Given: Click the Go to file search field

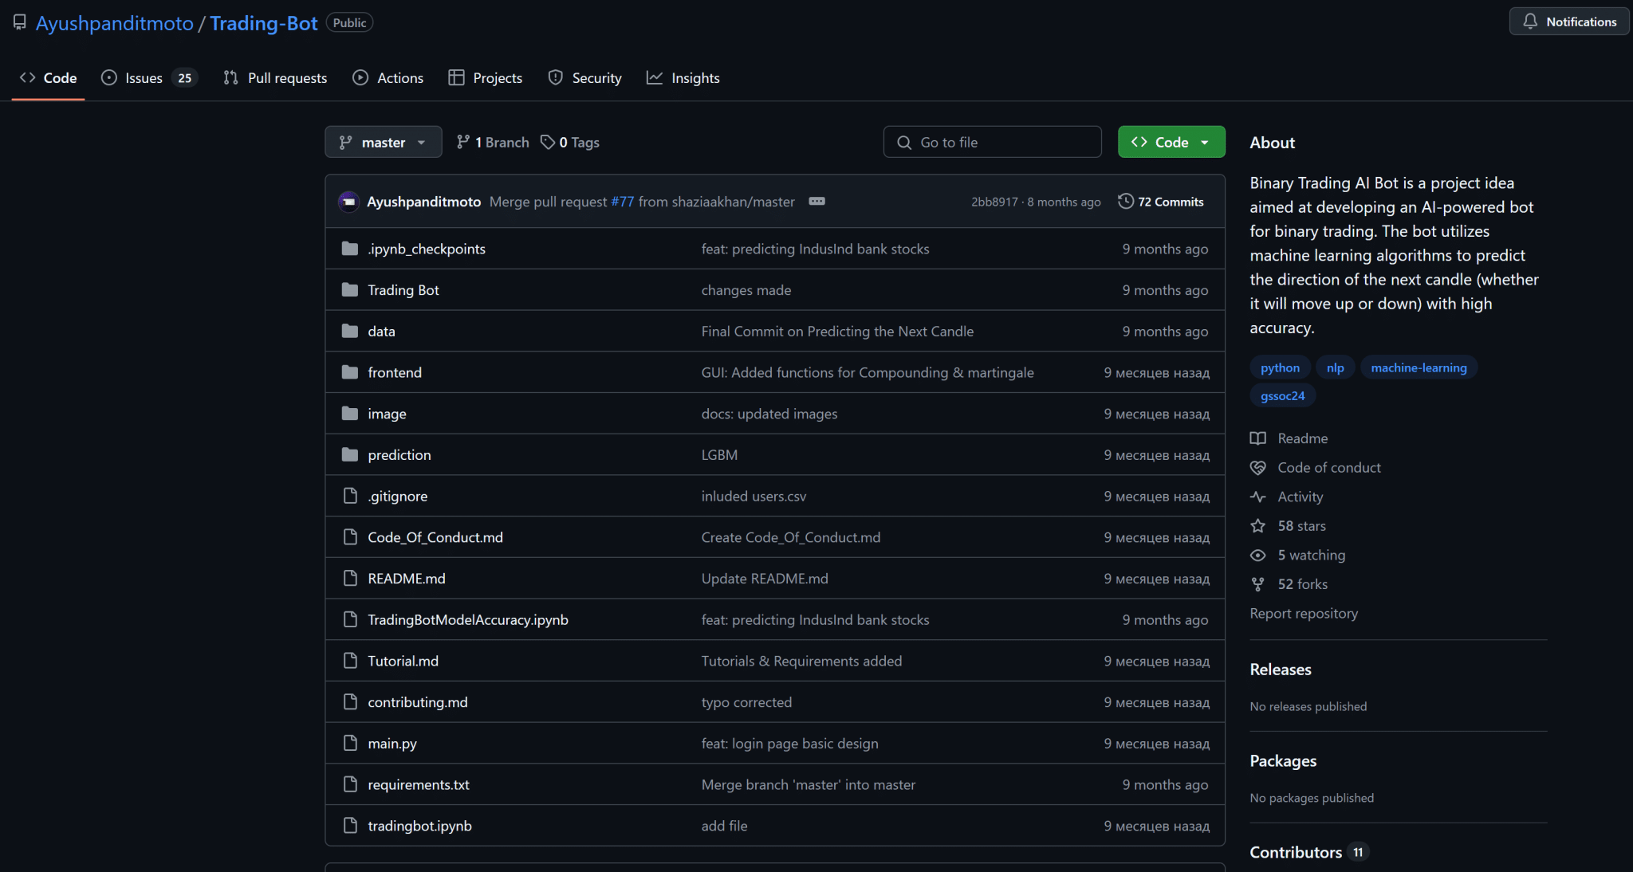Looking at the screenshot, I should pos(992,142).
